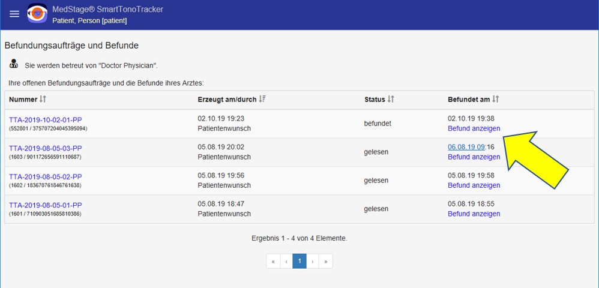This screenshot has width=599, height=288.
Task: Go to next results page
Action: pos(313,261)
